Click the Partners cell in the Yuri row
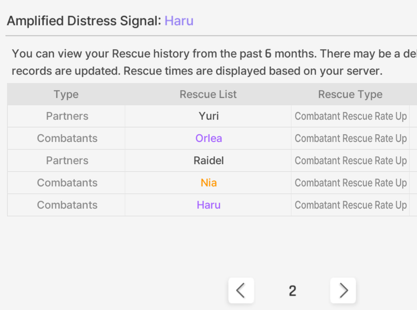Viewport: 417px width, 310px height. coord(67,116)
